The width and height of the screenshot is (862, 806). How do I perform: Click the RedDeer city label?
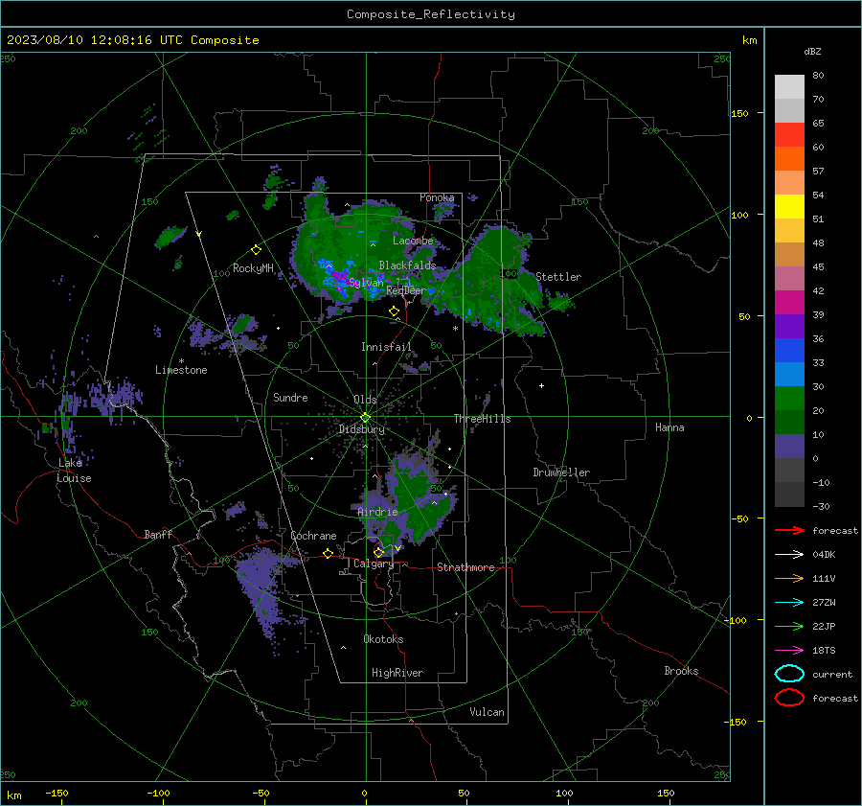[406, 290]
